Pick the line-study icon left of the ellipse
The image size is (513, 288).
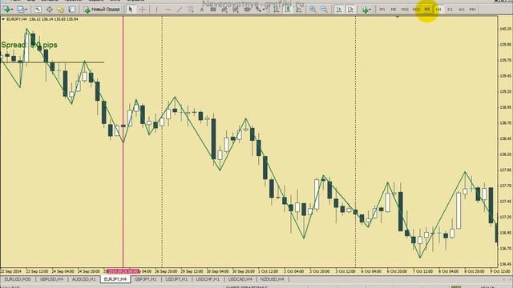[x=236, y=10]
